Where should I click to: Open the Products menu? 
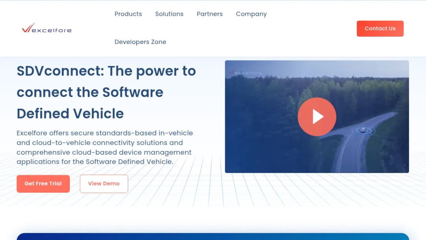coord(128,14)
